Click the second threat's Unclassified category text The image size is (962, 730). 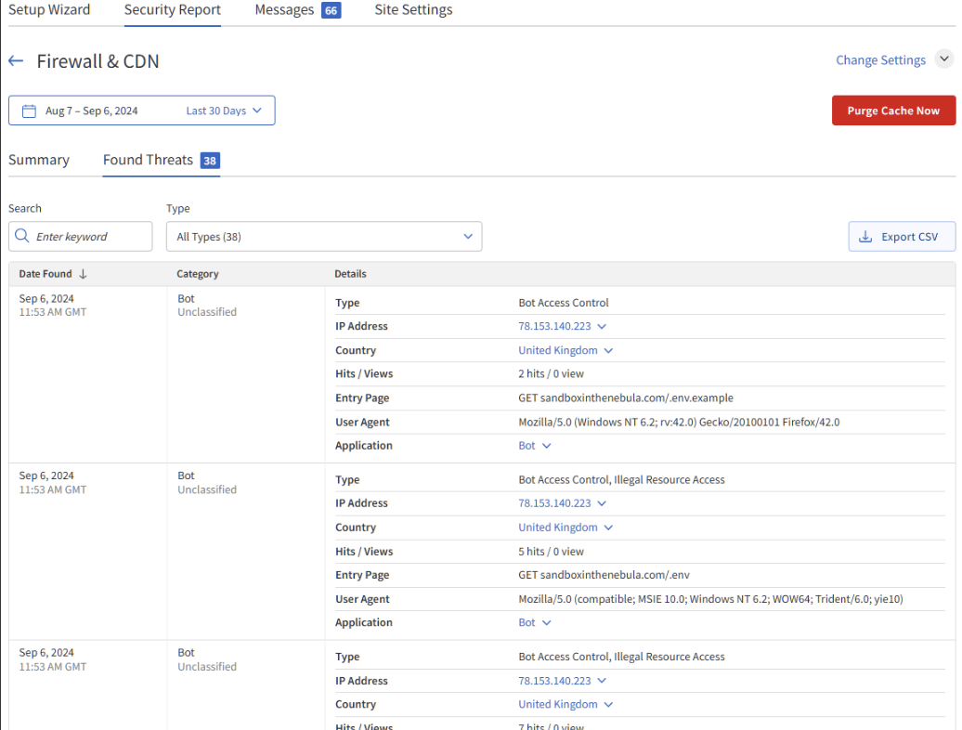point(207,489)
